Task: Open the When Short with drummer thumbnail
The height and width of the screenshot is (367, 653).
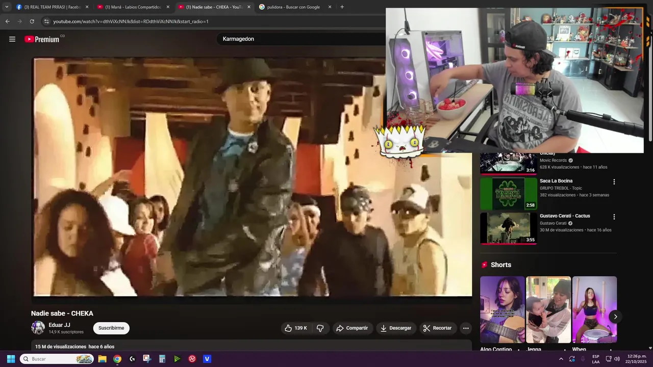Action: [594, 310]
